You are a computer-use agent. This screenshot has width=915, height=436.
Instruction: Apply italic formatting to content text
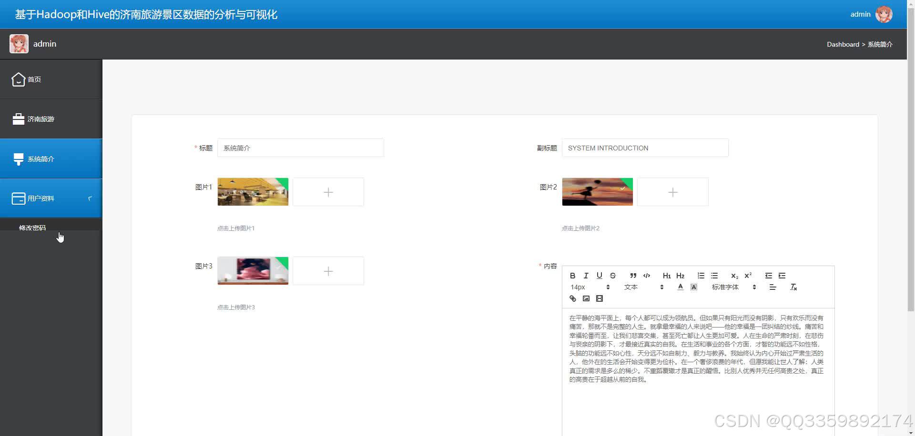tap(585, 276)
